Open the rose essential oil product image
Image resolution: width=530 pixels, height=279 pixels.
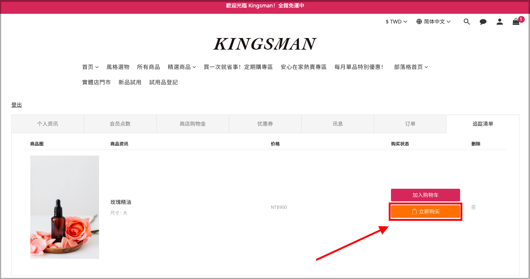[x=65, y=207]
